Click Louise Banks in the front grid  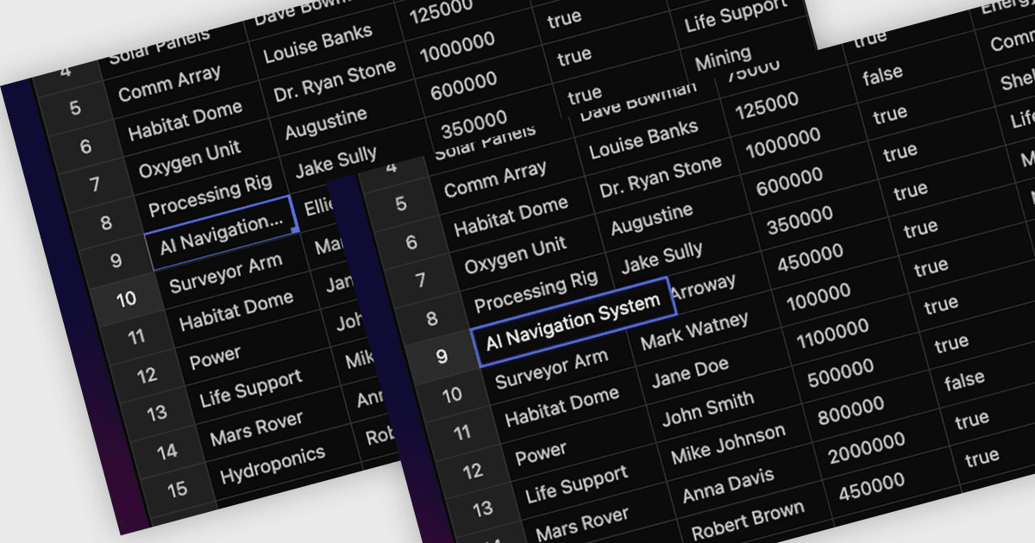[x=644, y=140]
